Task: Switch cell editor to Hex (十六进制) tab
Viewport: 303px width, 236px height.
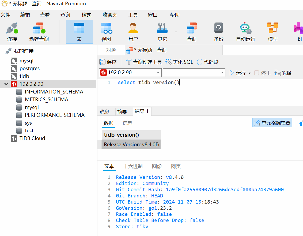Action: click(133, 166)
